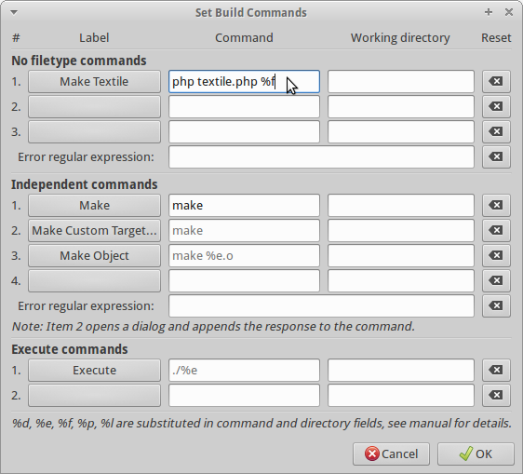Screen dimensions: 523x474
Task: Click the Reset column header
Action: pos(496,38)
